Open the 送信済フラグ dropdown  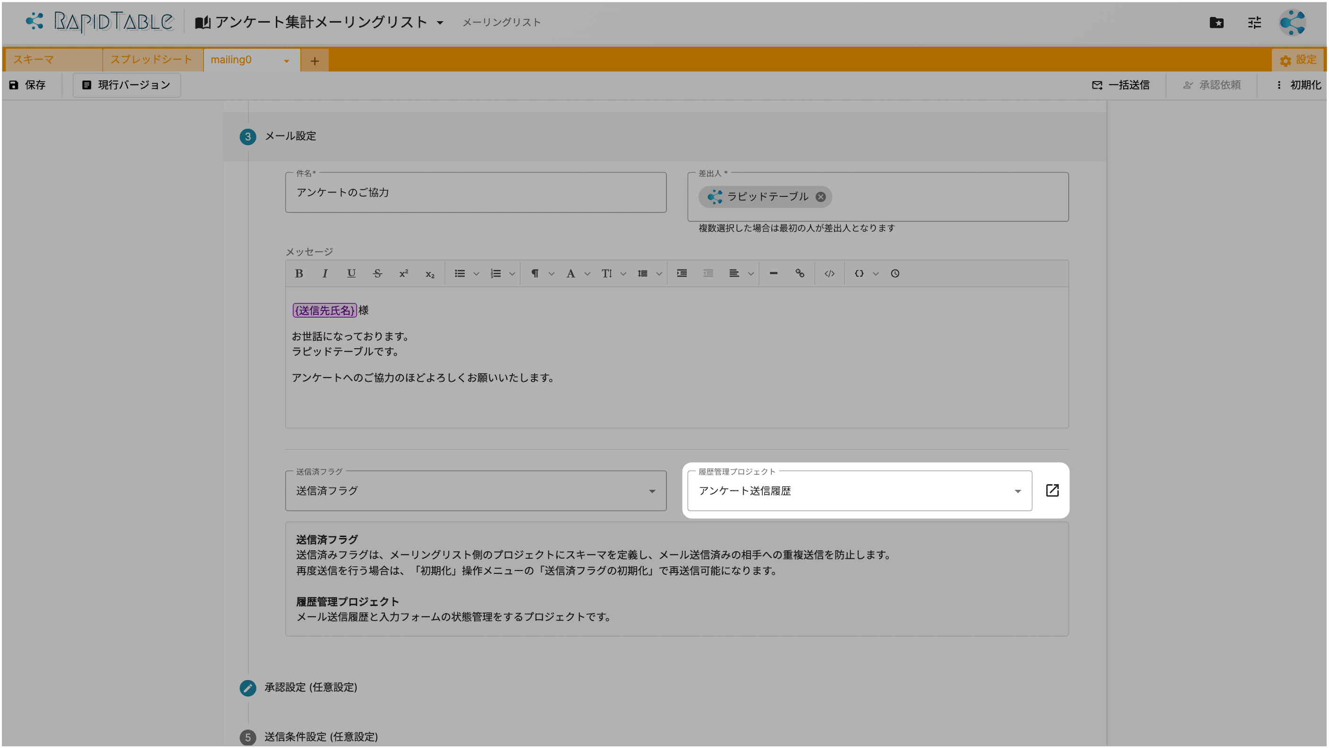476,491
